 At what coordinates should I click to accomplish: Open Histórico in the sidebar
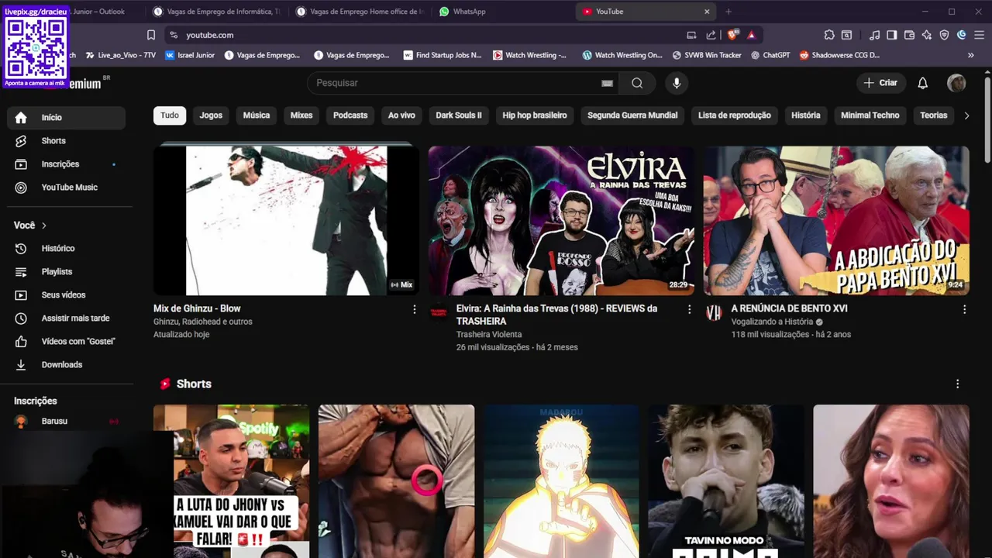[67, 249]
